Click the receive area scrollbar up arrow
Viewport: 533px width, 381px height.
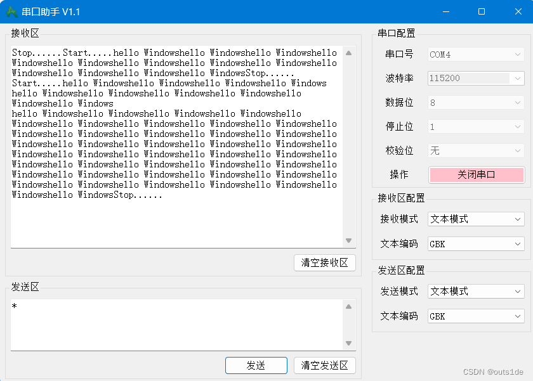click(349, 54)
